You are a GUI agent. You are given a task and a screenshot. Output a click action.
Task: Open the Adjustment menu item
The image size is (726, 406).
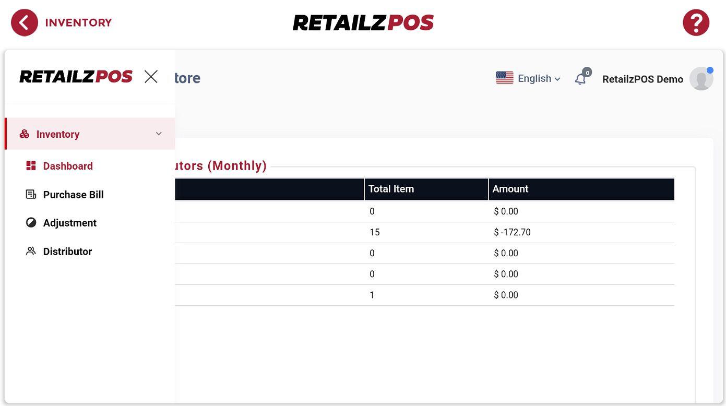69,223
